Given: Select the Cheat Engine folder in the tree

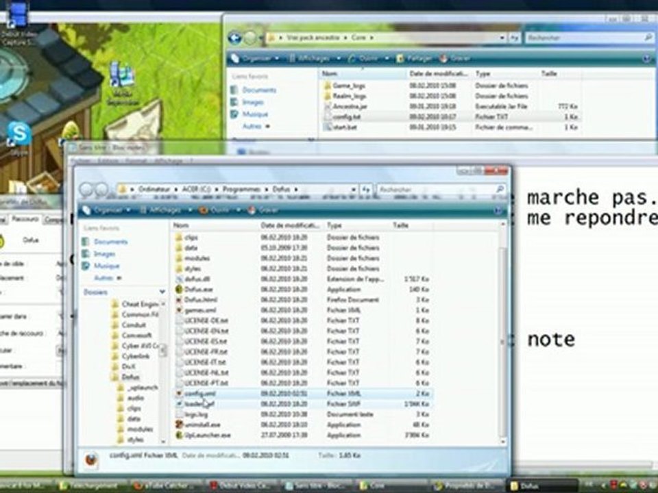Looking at the screenshot, I should pyautogui.click(x=140, y=304).
